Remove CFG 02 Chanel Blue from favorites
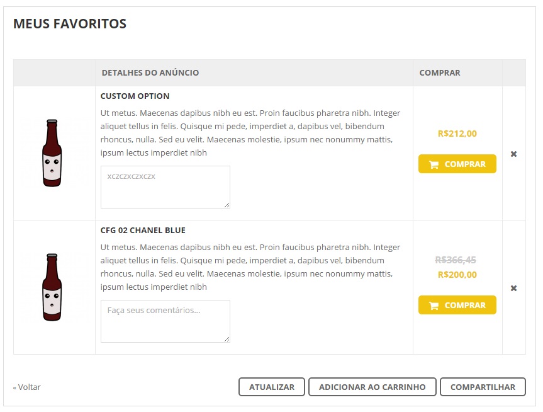Image resolution: width=543 pixels, height=412 pixels. pyautogui.click(x=513, y=288)
